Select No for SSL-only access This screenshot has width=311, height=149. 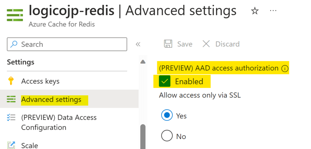click(x=167, y=136)
